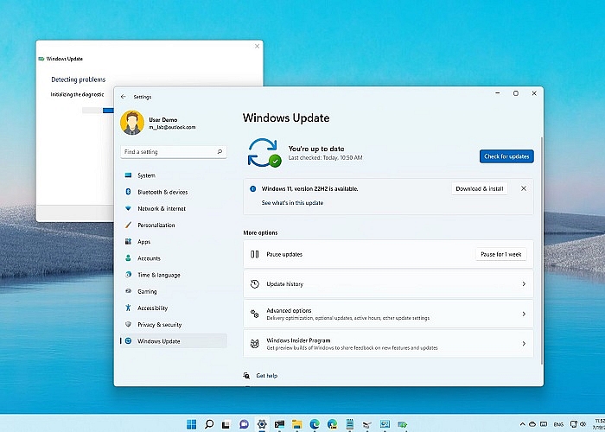605x432 pixels.
Task: Open the See what's in this update link
Action: coord(292,203)
